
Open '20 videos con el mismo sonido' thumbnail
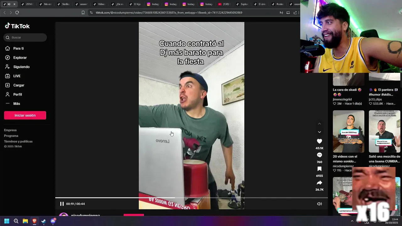point(349,131)
